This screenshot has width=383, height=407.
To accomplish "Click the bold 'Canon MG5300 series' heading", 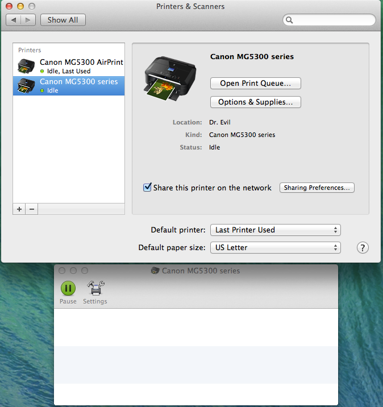I will 252,57.
